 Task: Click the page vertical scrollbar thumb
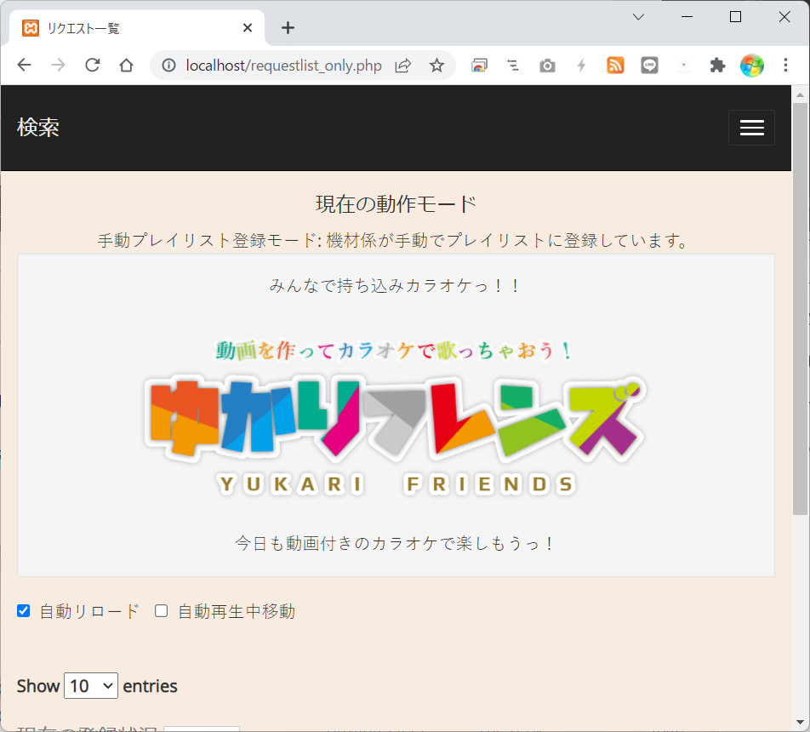coord(800,308)
